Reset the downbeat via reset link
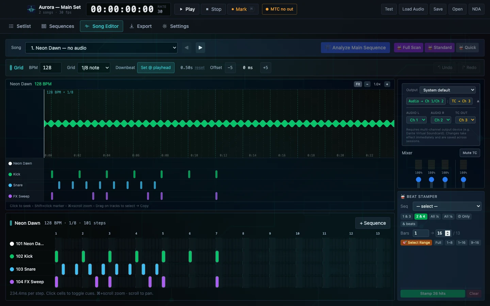 (200, 68)
